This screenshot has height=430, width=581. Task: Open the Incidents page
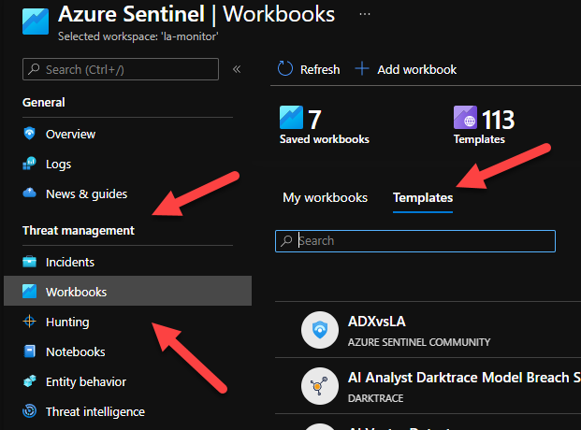tap(70, 263)
